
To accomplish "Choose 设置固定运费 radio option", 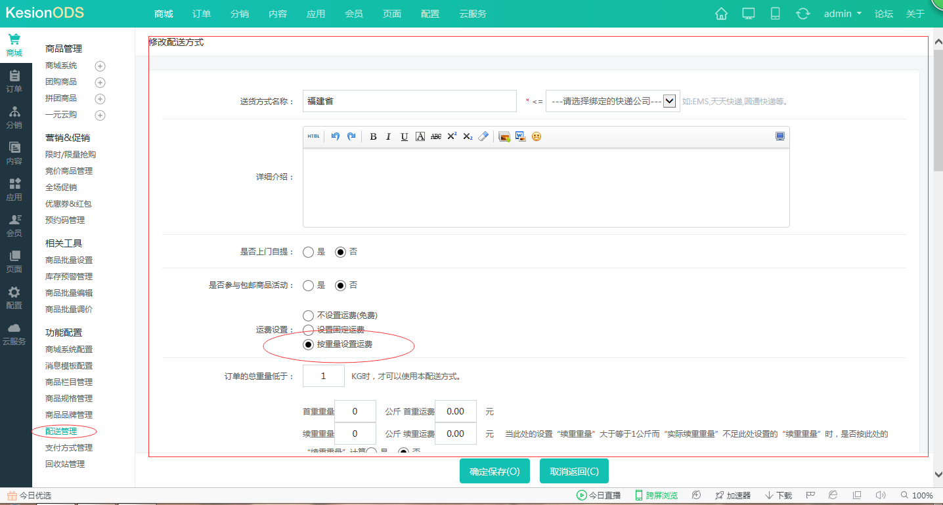I will point(308,330).
